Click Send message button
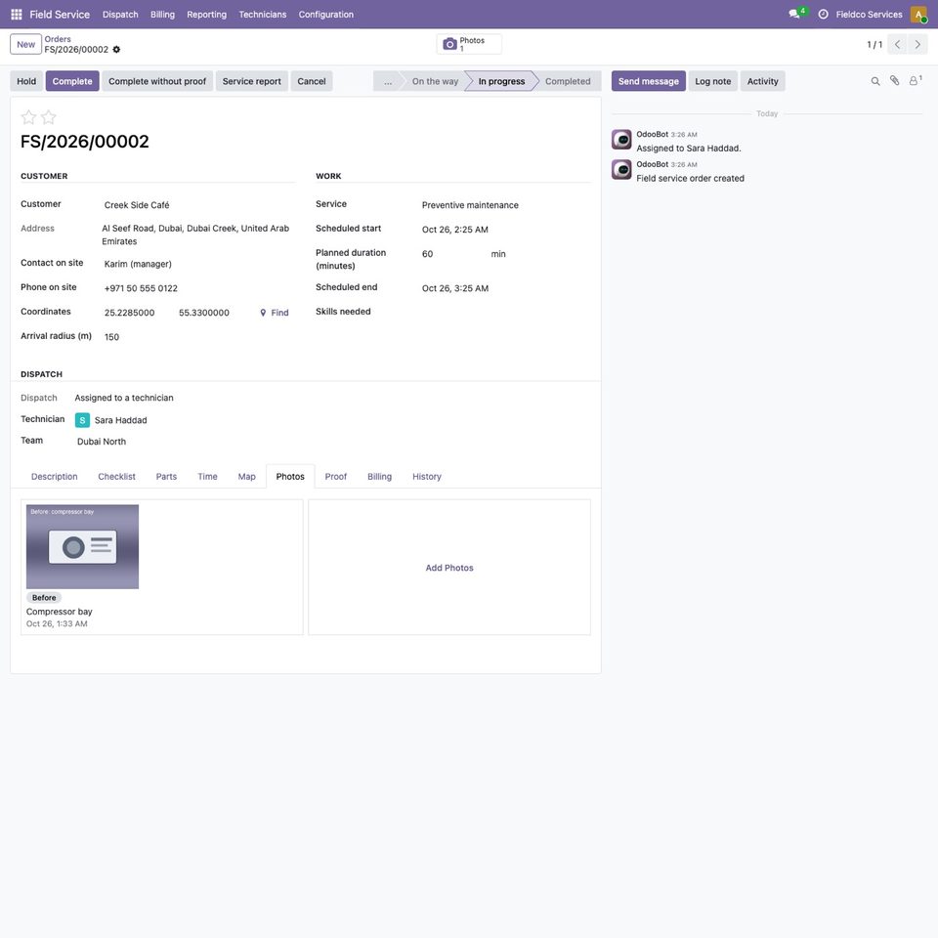Image resolution: width=938 pixels, height=938 pixels. point(649,81)
